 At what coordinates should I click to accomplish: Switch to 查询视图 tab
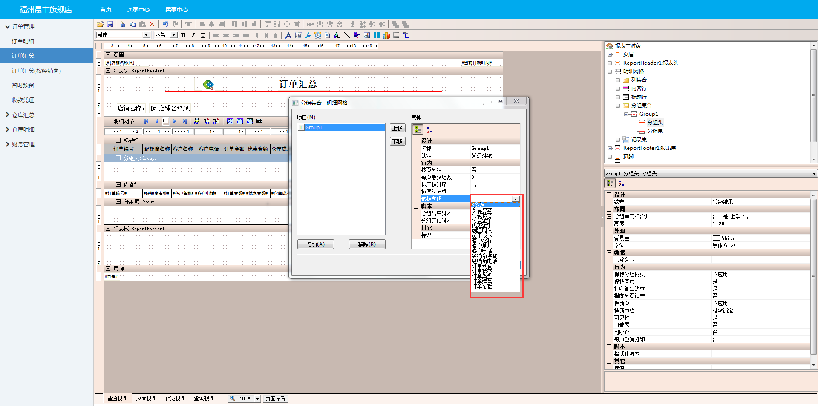click(204, 398)
